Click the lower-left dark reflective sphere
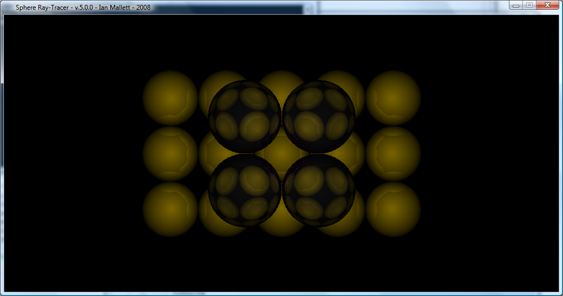The width and height of the screenshot is (563, 296). [245, 190]
